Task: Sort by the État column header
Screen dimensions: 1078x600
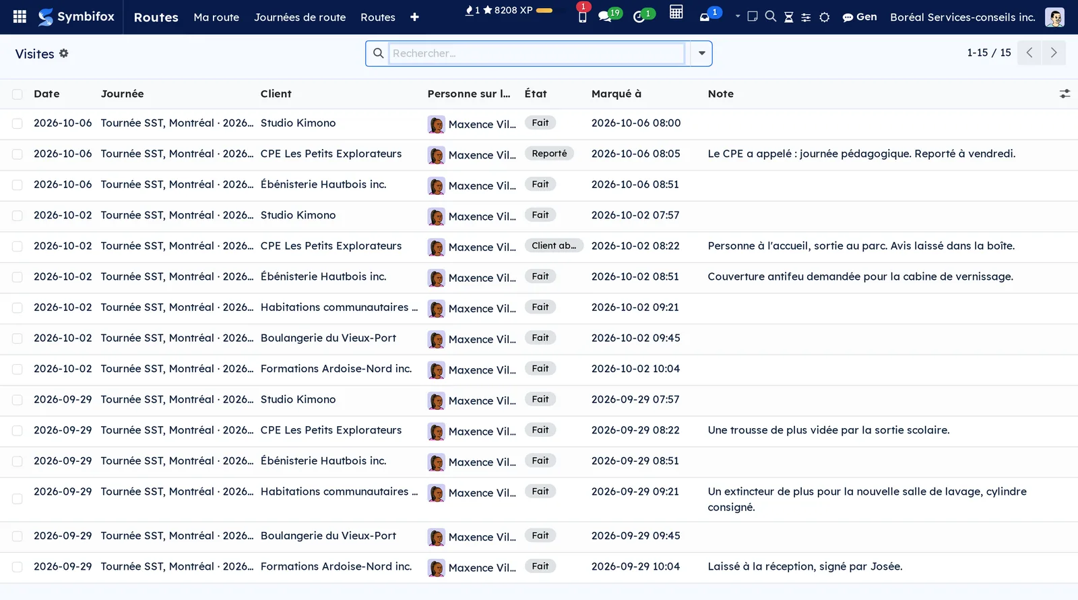Action: pos(536,94)
